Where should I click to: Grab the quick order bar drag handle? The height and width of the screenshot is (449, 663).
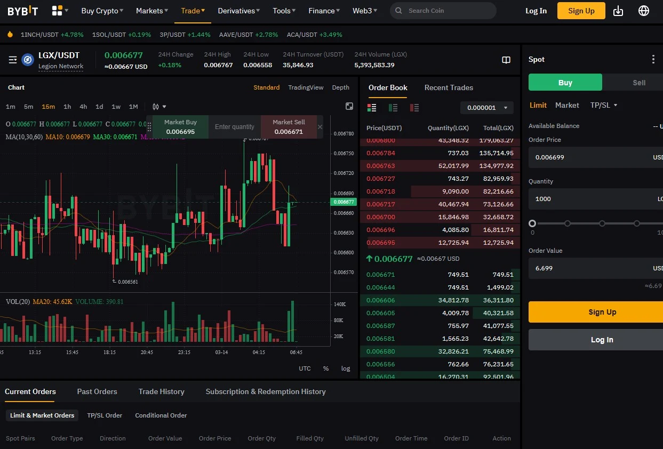coord(149,127)
